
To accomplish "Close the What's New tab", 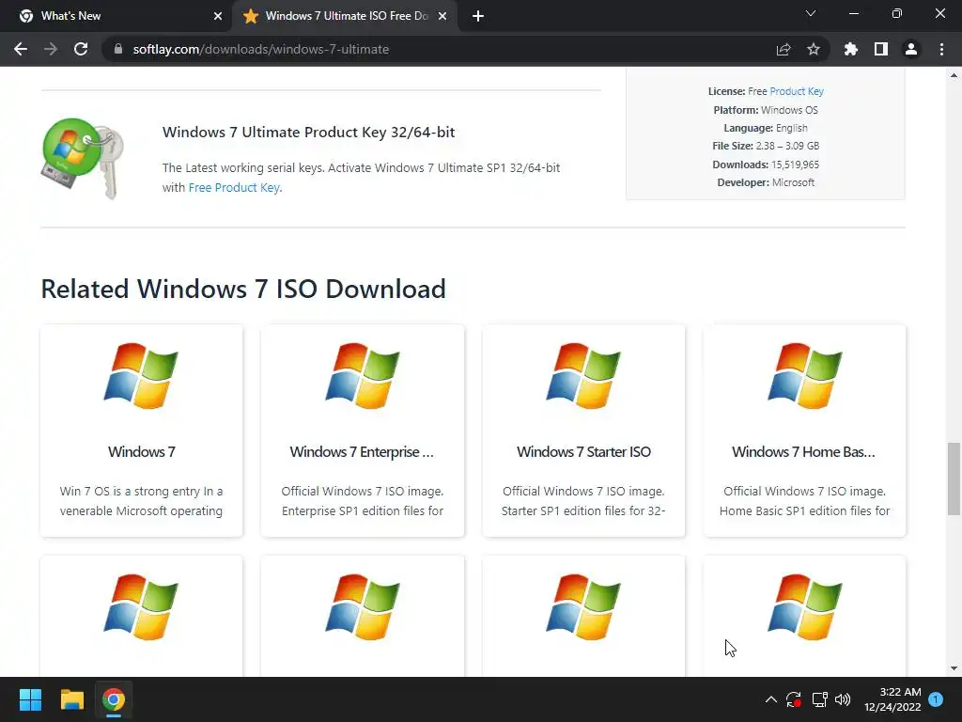I will (x=218, y=16).
